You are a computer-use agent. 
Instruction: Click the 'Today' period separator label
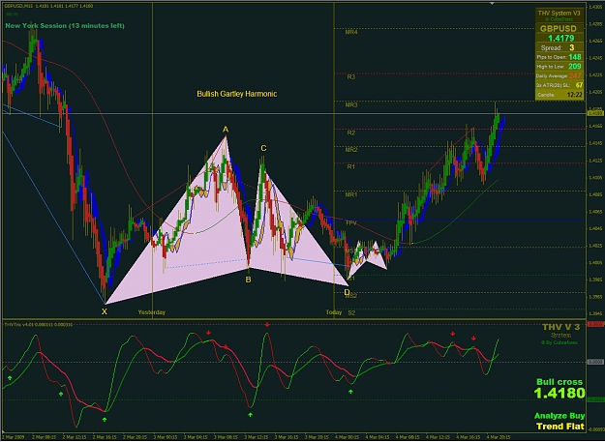tap(334, 312)
